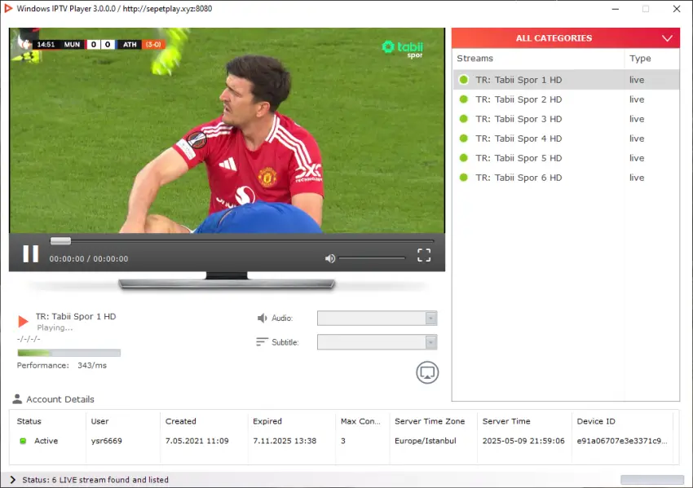Viewport: 693px width, 488px height.
Task: Click the seek bar handle
Action: tap(60, 240)
